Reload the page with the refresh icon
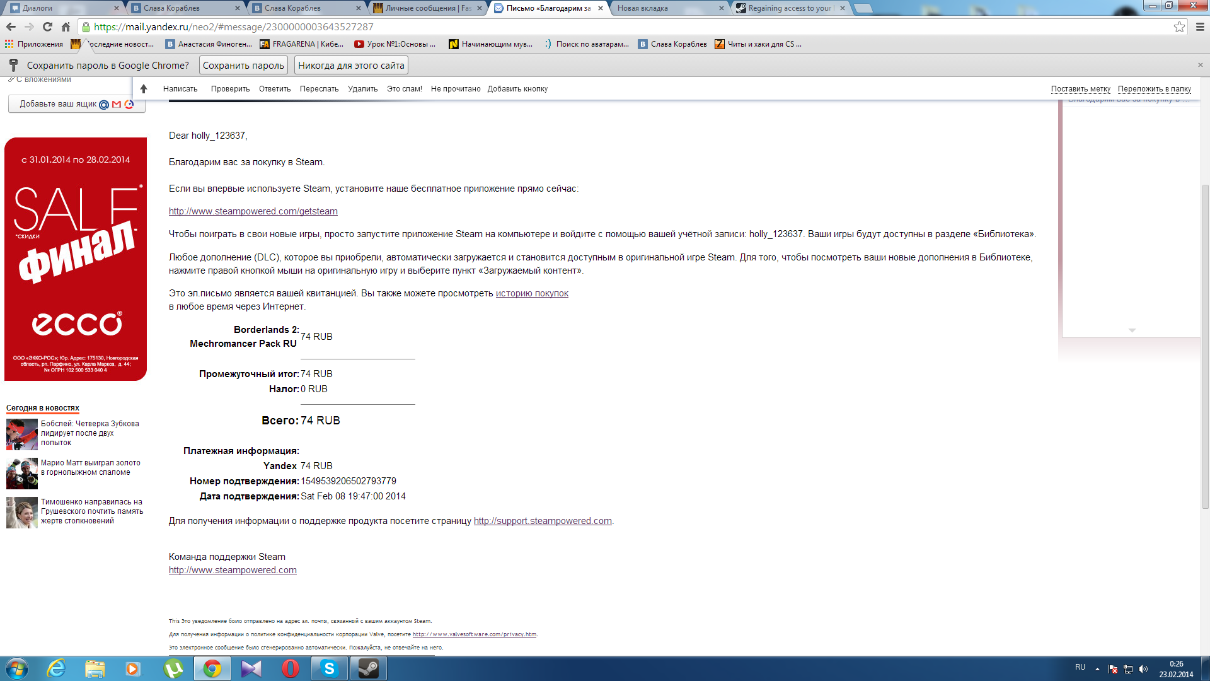The image size is (1210, 681). [x=47, y=26]
